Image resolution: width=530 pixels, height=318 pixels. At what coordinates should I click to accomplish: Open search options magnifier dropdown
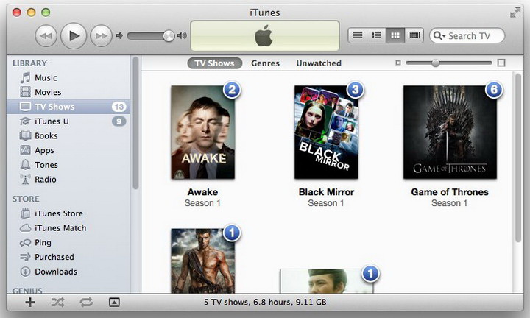tap(439, 35)
